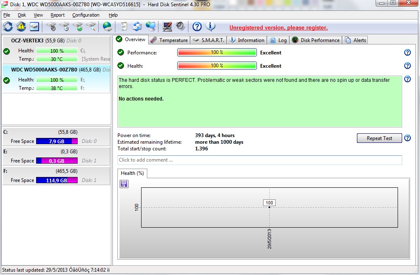Click the (465,5 GB) size of partition F:

pos(66,171)
